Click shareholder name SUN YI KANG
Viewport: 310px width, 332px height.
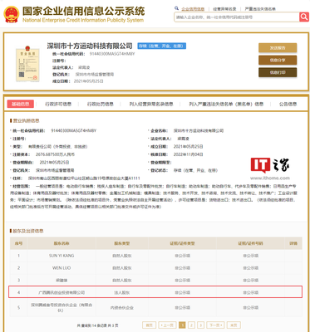pos(62,256)
